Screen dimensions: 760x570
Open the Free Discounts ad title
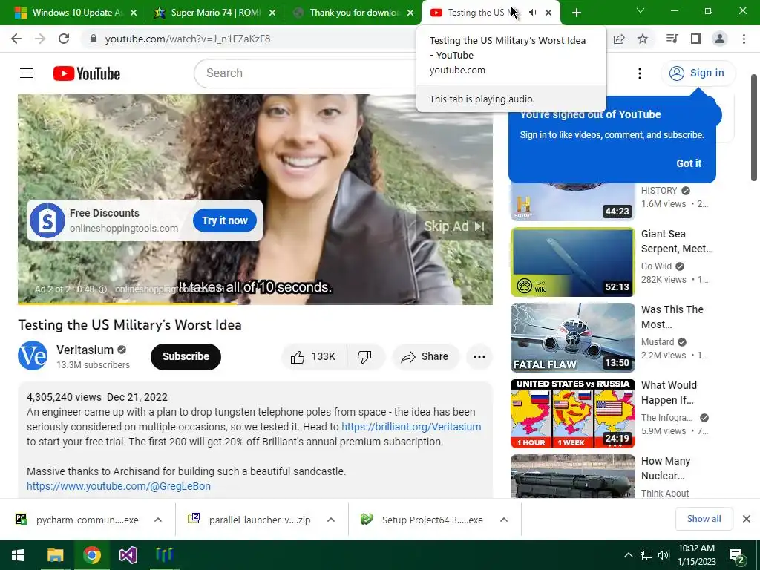tap(104, 213)
